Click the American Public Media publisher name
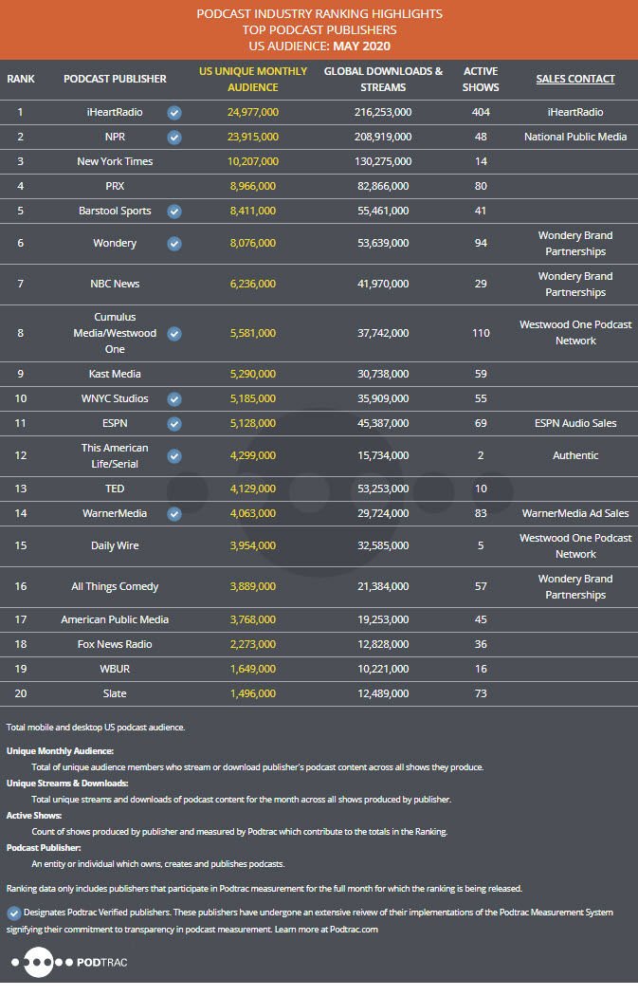 [x=115, y=619]
